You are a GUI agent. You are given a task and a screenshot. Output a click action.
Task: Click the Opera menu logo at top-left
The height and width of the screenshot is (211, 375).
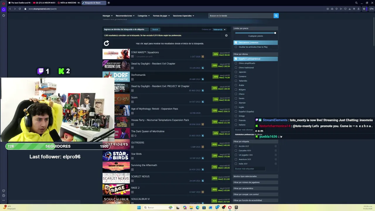(4, 3)
